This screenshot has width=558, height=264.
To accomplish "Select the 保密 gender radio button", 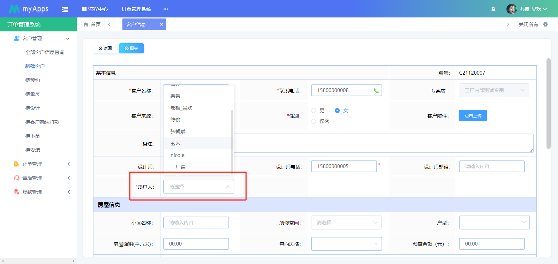I will (314, 121).
